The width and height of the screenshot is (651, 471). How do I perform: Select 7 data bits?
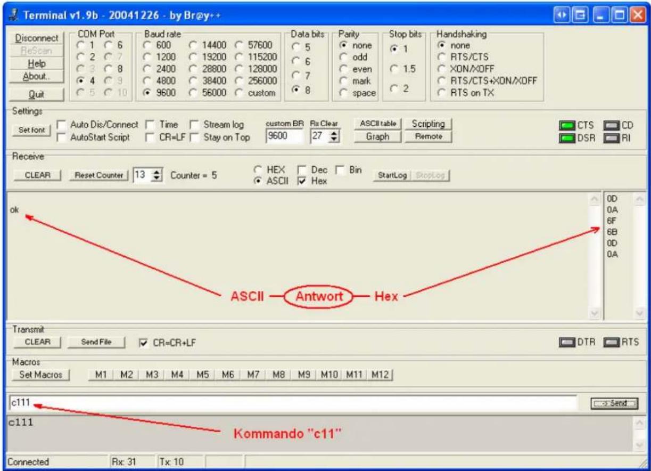(296, 76)
